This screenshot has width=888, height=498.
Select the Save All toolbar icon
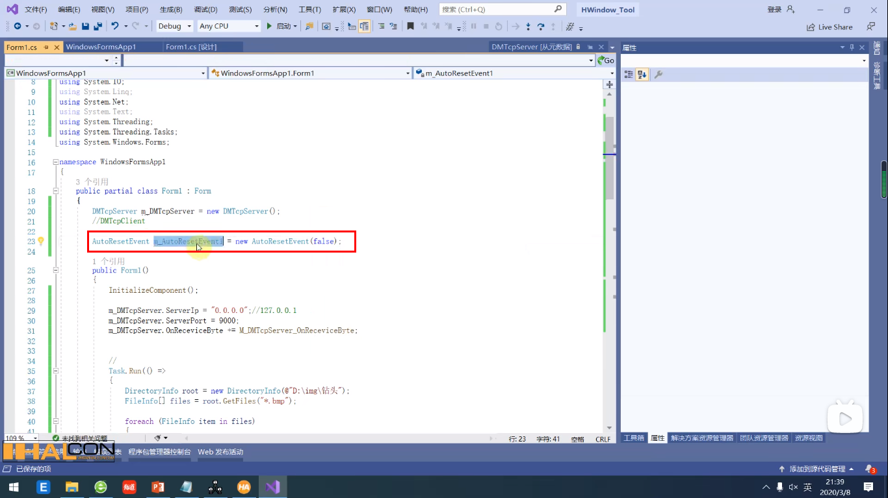click(96, 27)
